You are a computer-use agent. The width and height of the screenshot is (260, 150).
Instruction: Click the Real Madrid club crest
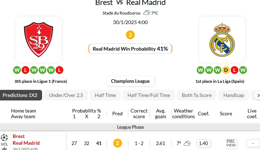[222, 40]
